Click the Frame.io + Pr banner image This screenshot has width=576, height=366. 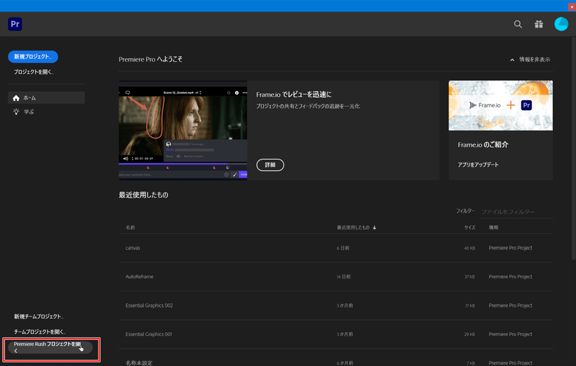tap(501, 106)
